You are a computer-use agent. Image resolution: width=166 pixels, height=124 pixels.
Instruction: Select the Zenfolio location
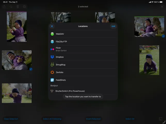(x=83, y=72)
